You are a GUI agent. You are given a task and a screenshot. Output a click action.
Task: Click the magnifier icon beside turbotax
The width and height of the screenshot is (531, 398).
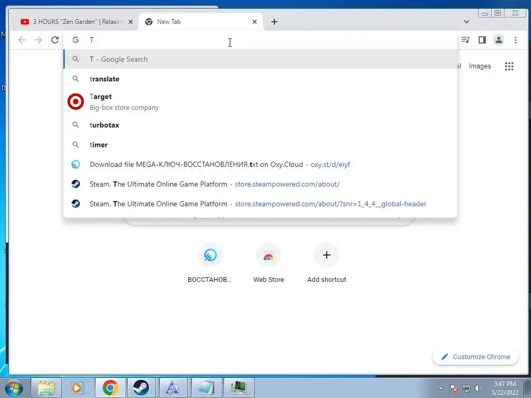76,125
